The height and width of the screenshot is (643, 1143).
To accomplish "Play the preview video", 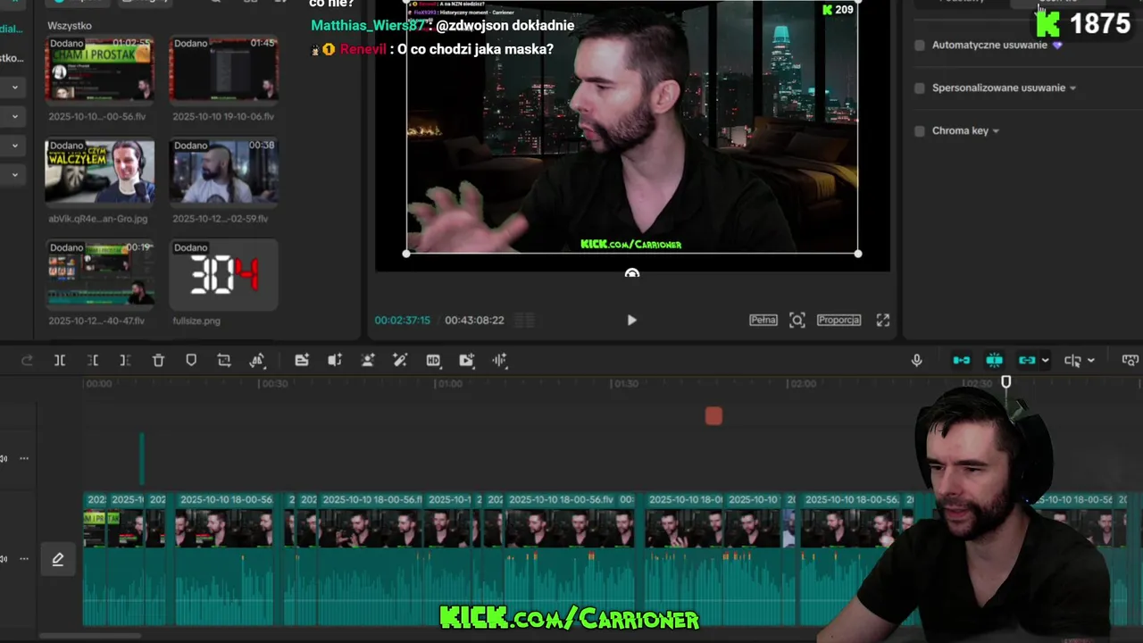I will tap(631, 320).
